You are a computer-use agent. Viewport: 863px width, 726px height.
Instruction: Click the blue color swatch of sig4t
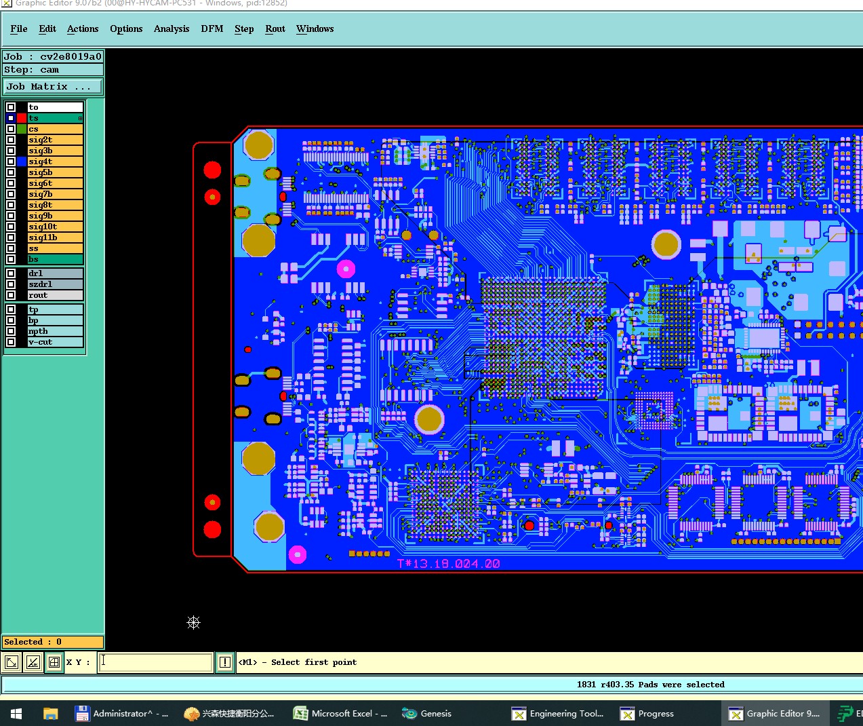22,161
